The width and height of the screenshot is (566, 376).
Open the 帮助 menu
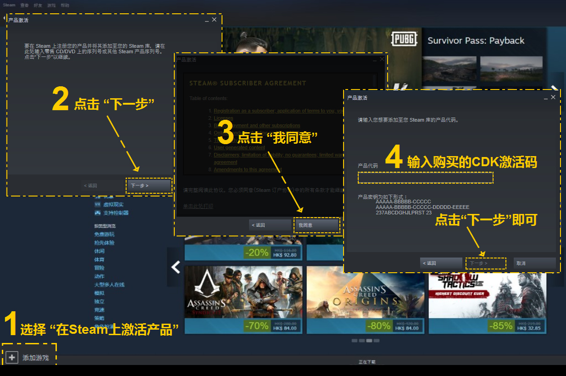coord(65,5)
